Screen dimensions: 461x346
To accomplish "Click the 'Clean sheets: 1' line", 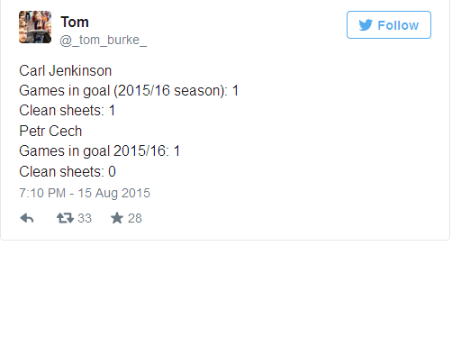I will pyautogui.click(x=68, y=111).
